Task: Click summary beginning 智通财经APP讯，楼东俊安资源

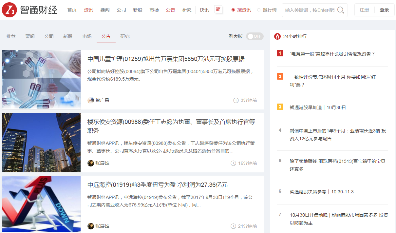Action: [170, 147]
